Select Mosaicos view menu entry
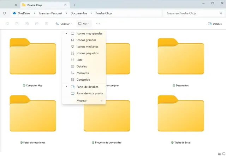The image size is (226, 156). point(83,73)
